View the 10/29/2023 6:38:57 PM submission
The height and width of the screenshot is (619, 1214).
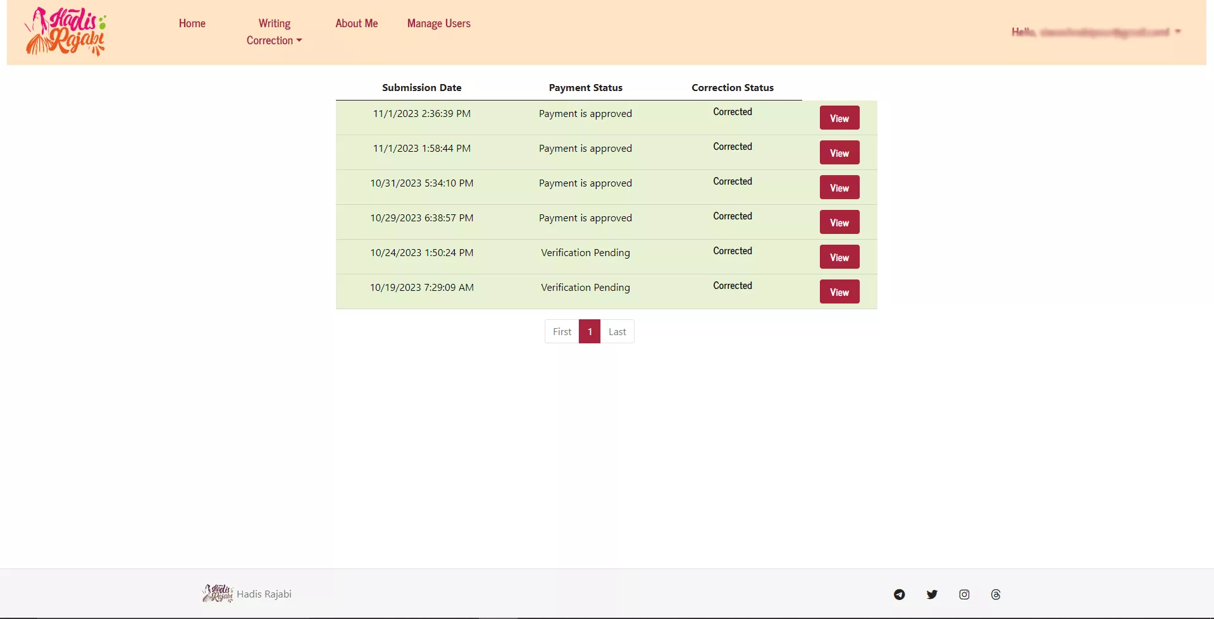click(x=839, y=223)
